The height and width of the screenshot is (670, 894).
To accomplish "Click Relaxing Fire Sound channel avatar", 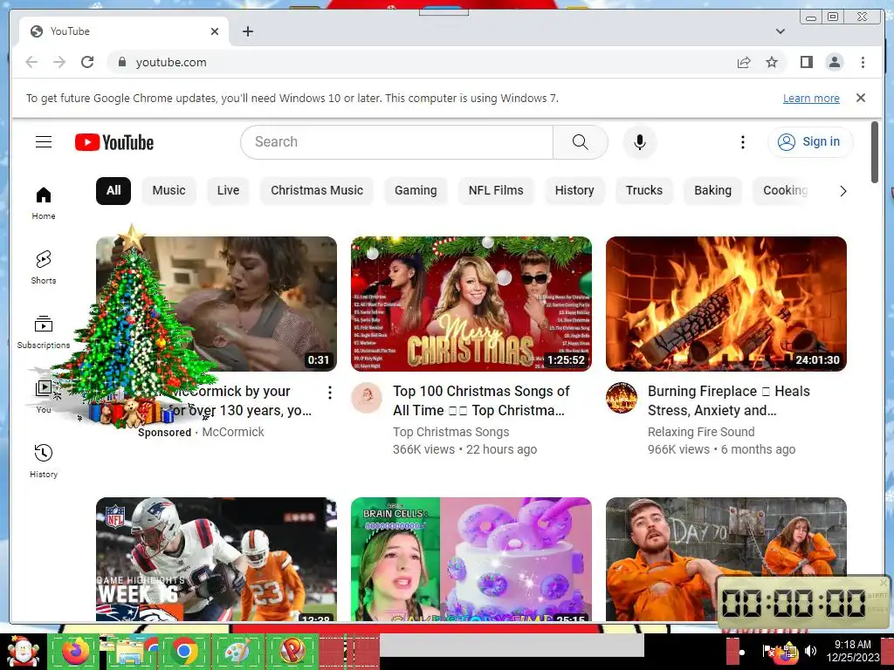I will click(x=621, y=398).
